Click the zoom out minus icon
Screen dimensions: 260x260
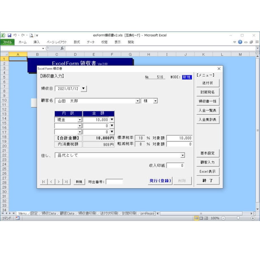pyautogui.click(x=223, y=218)
